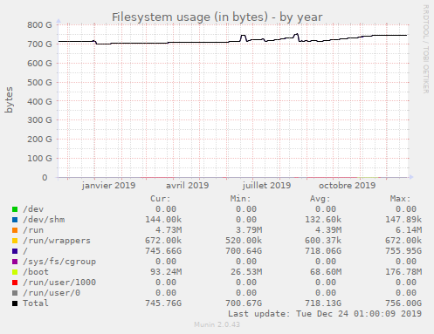Image resolution: width=434 pixels, height=334 pixels.
Task: Click the /boot current value 93.24M
Action: pyautogui.click(x=166, y=272)
